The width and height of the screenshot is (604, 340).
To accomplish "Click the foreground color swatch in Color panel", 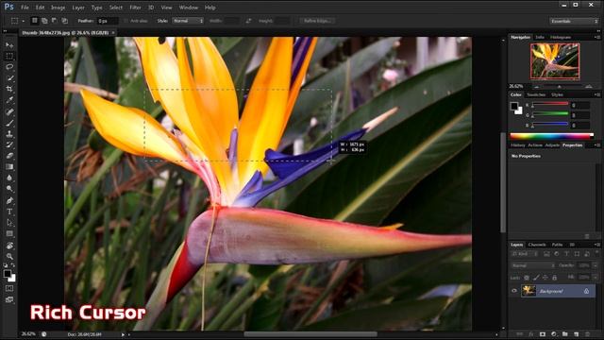I will (514, 106).
